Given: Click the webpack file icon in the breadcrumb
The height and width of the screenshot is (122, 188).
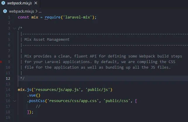Looking at the screenshot, I should click(x=5, y=11).
